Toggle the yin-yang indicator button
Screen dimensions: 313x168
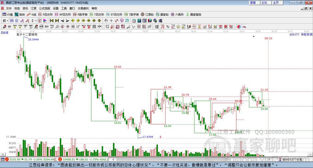point(239,27)
